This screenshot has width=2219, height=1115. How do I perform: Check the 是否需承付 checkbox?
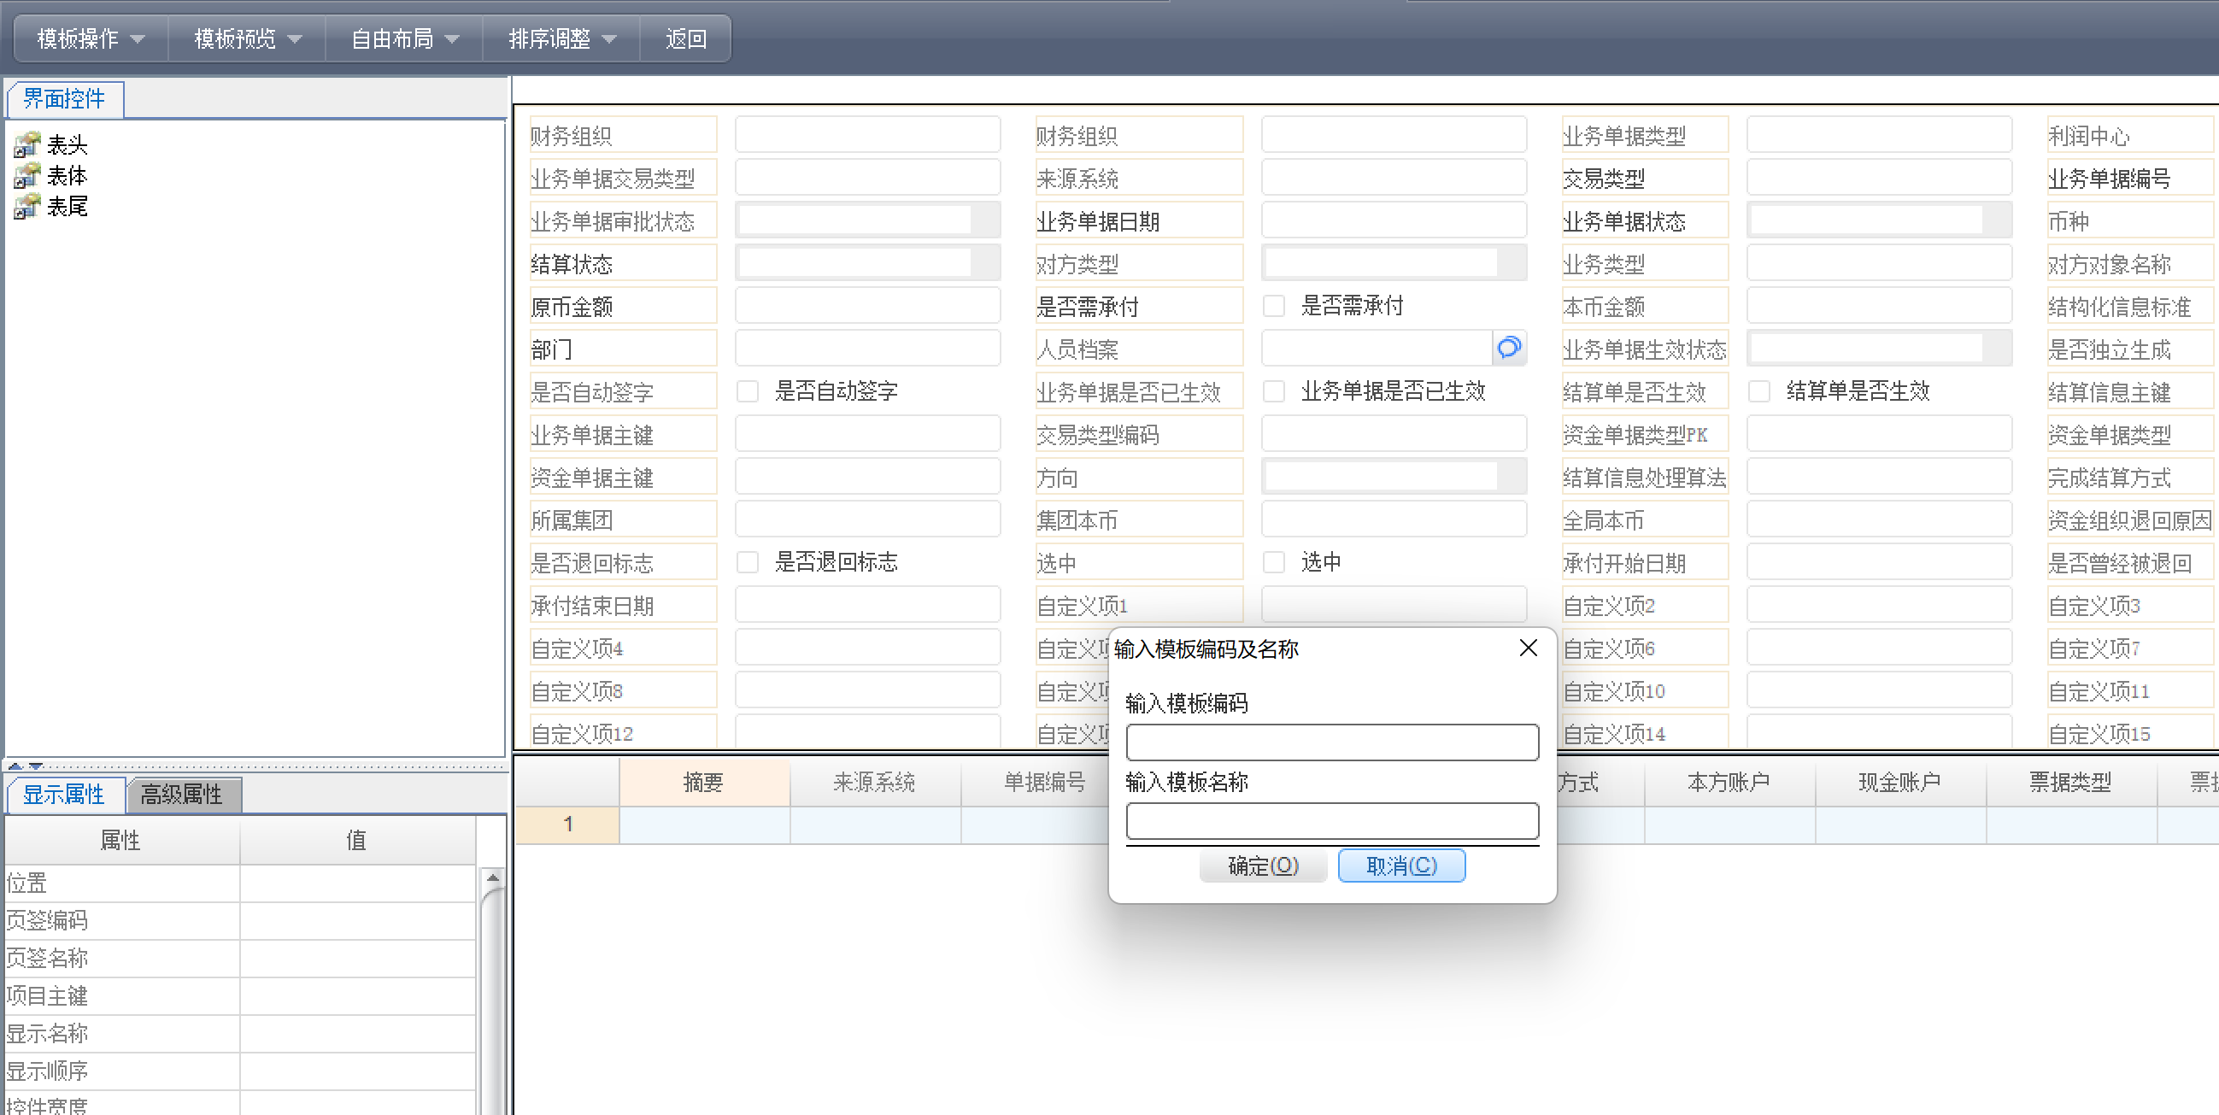tap(1273, 306)
